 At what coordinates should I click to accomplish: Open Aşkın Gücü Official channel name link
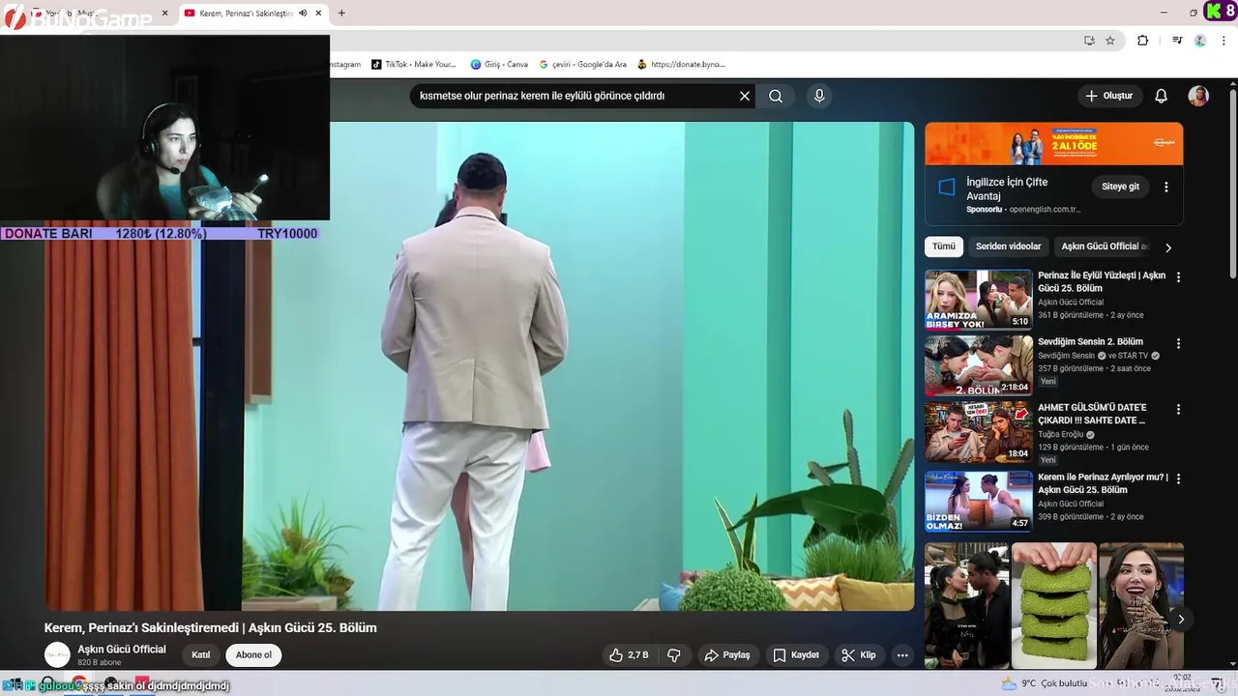(x=122, y=649)
